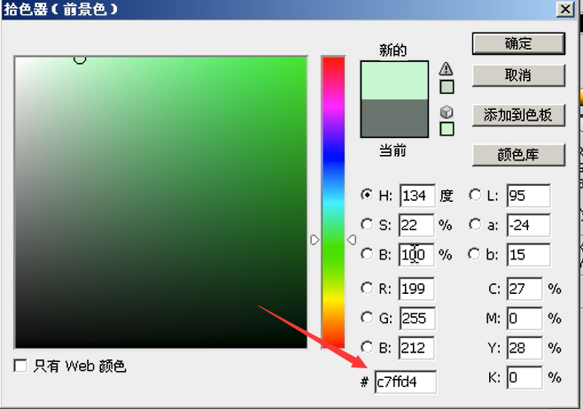Click the dialog title 拾色器（前景色）
This screenshot has height=409, width=583.
60,9
